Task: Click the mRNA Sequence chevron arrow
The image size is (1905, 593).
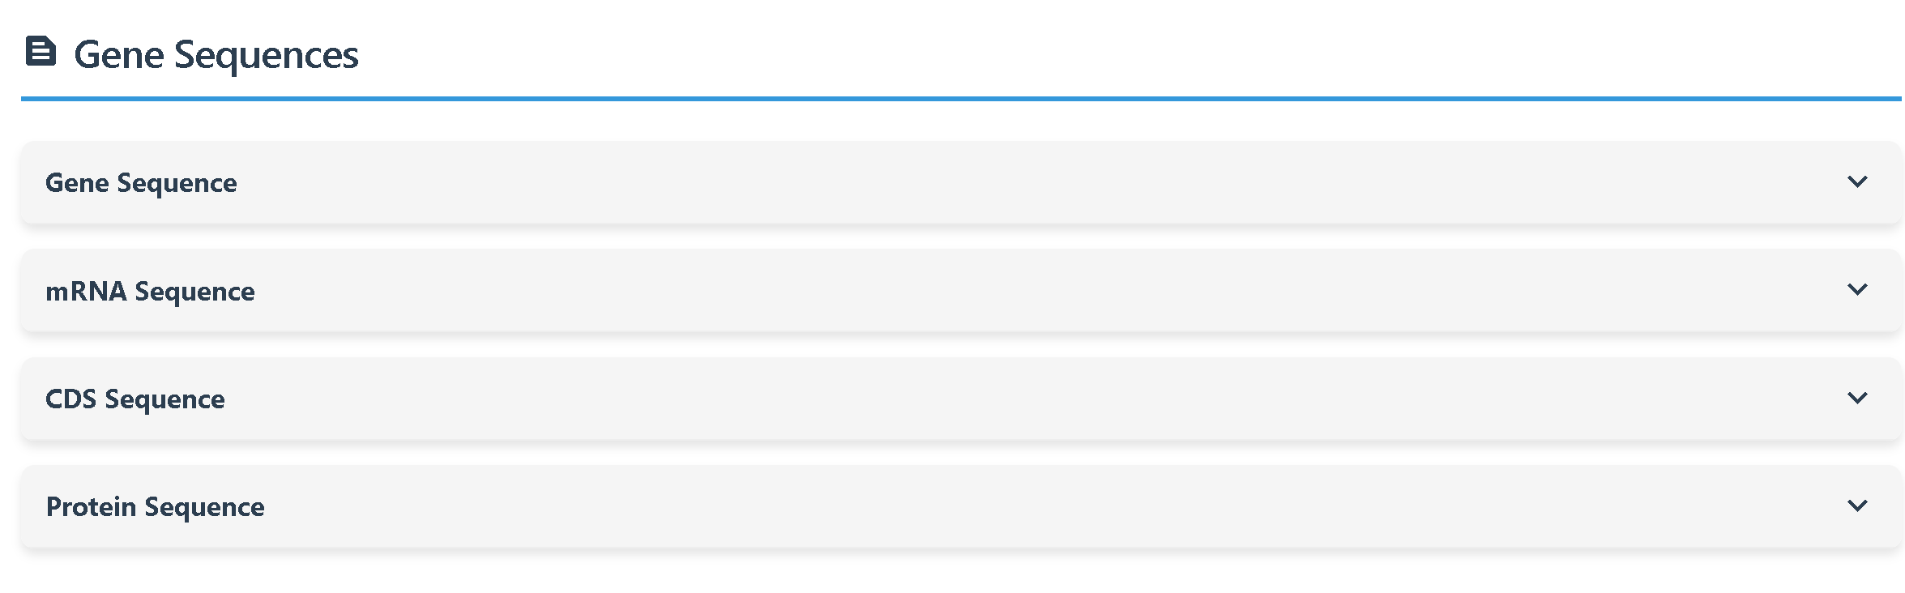Action: (1857, 289)
